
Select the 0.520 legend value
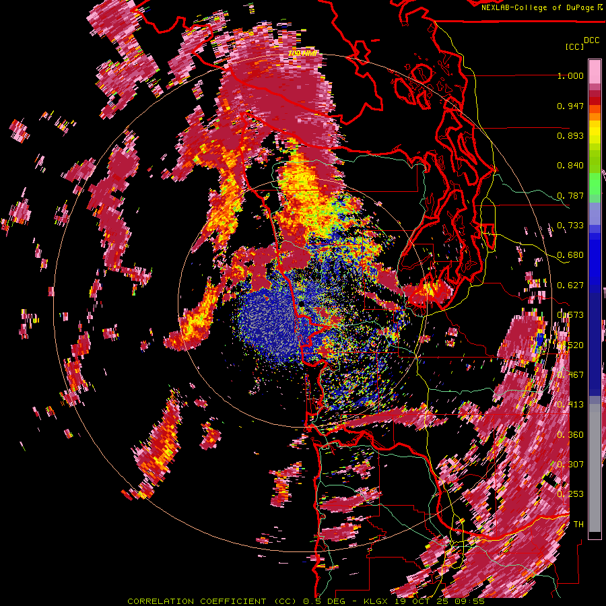[570, 345]
